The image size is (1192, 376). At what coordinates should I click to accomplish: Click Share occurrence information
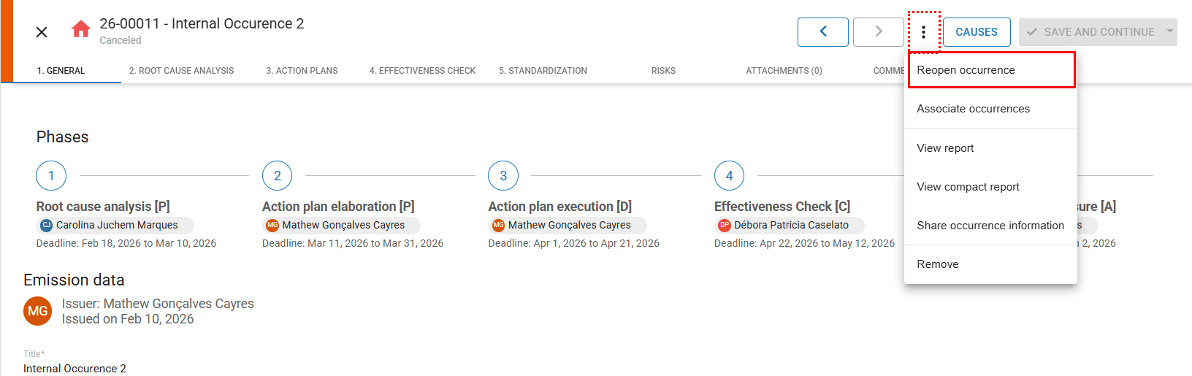click(990, 226)
